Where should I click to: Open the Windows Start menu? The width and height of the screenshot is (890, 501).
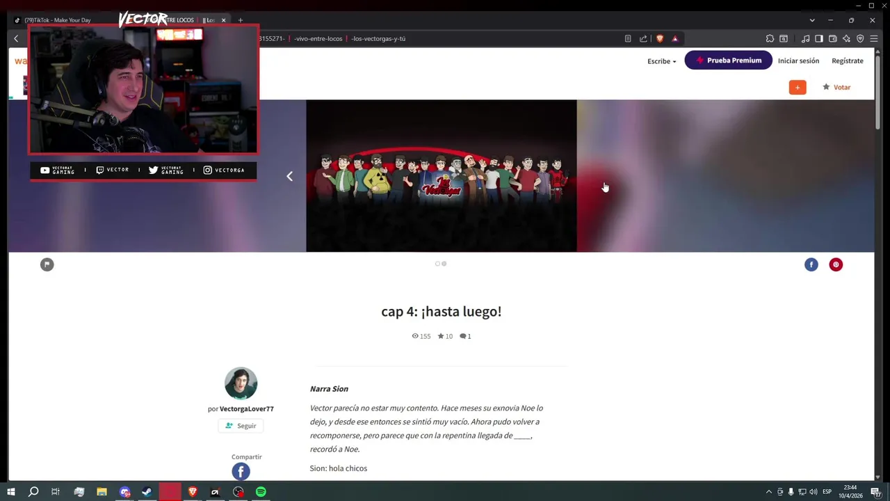(x=10, y=492)
